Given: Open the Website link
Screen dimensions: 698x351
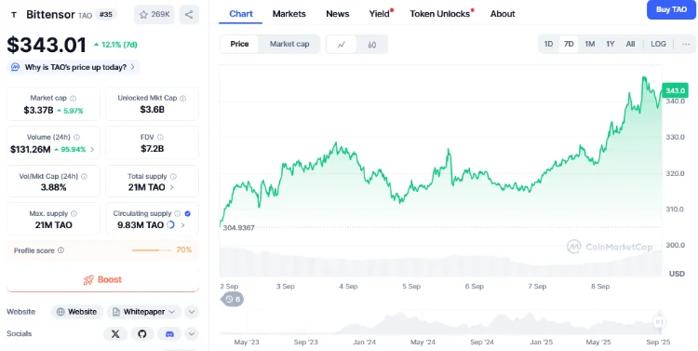Looking at the screenshot, I should click(77, 312).
